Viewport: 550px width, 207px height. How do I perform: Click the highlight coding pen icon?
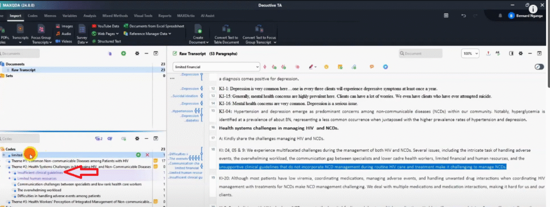coord(311,67)
